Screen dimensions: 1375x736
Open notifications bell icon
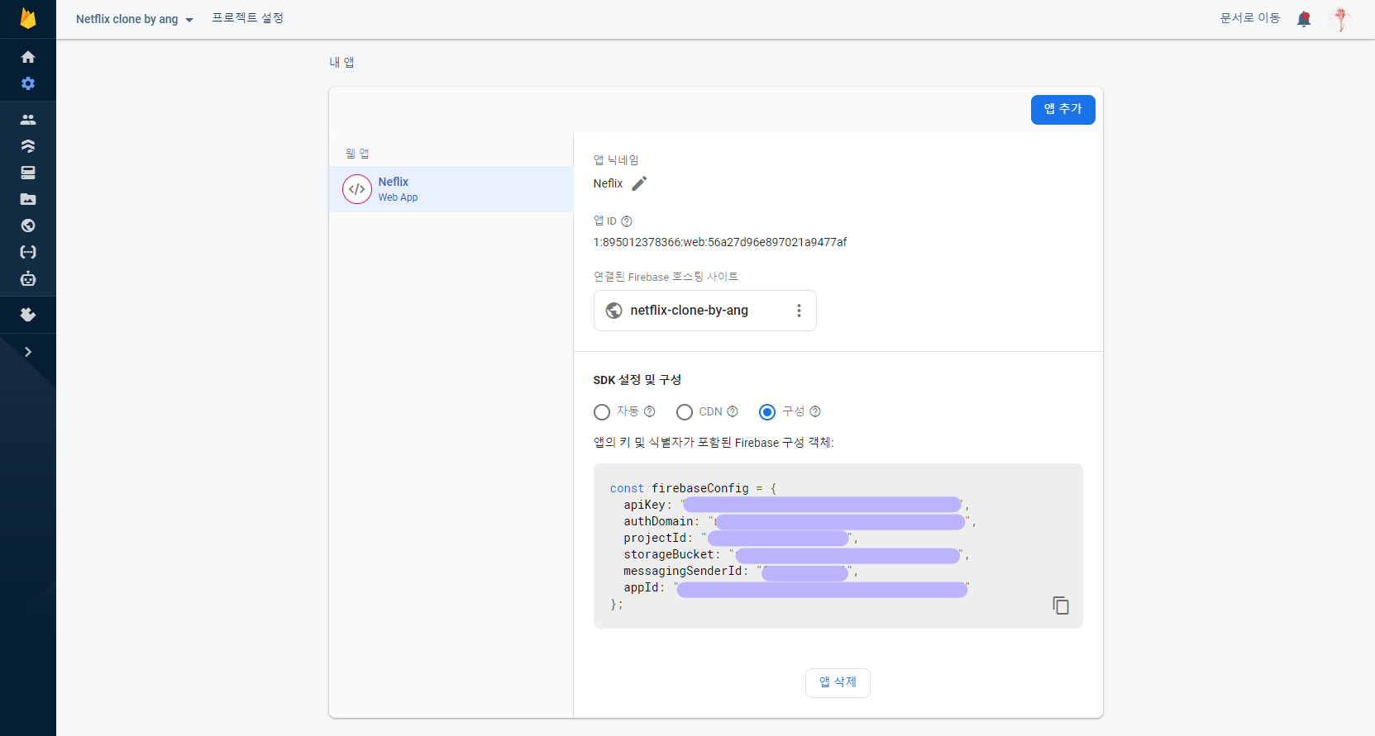(1304, 19)
